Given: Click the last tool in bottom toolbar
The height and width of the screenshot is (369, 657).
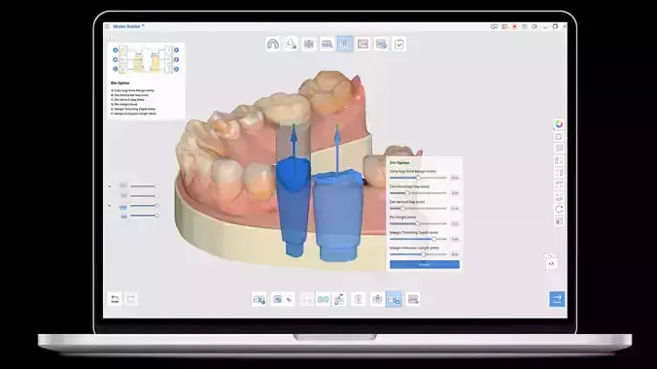Looking at the screenshot, I should (x=413, y=299).
